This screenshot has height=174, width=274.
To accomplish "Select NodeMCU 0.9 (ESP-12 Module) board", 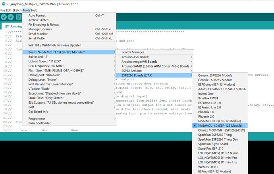I will tap(220, 121).
